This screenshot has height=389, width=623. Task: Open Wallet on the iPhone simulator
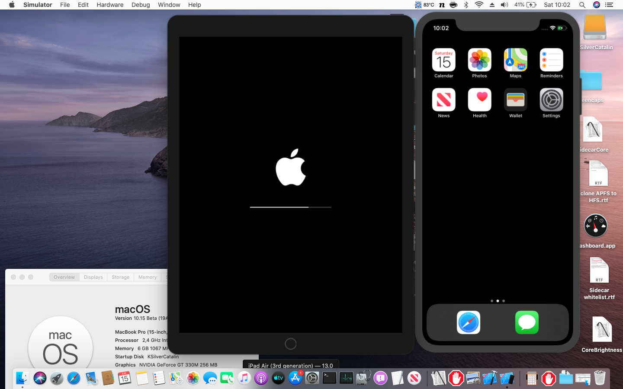[515, 100]
